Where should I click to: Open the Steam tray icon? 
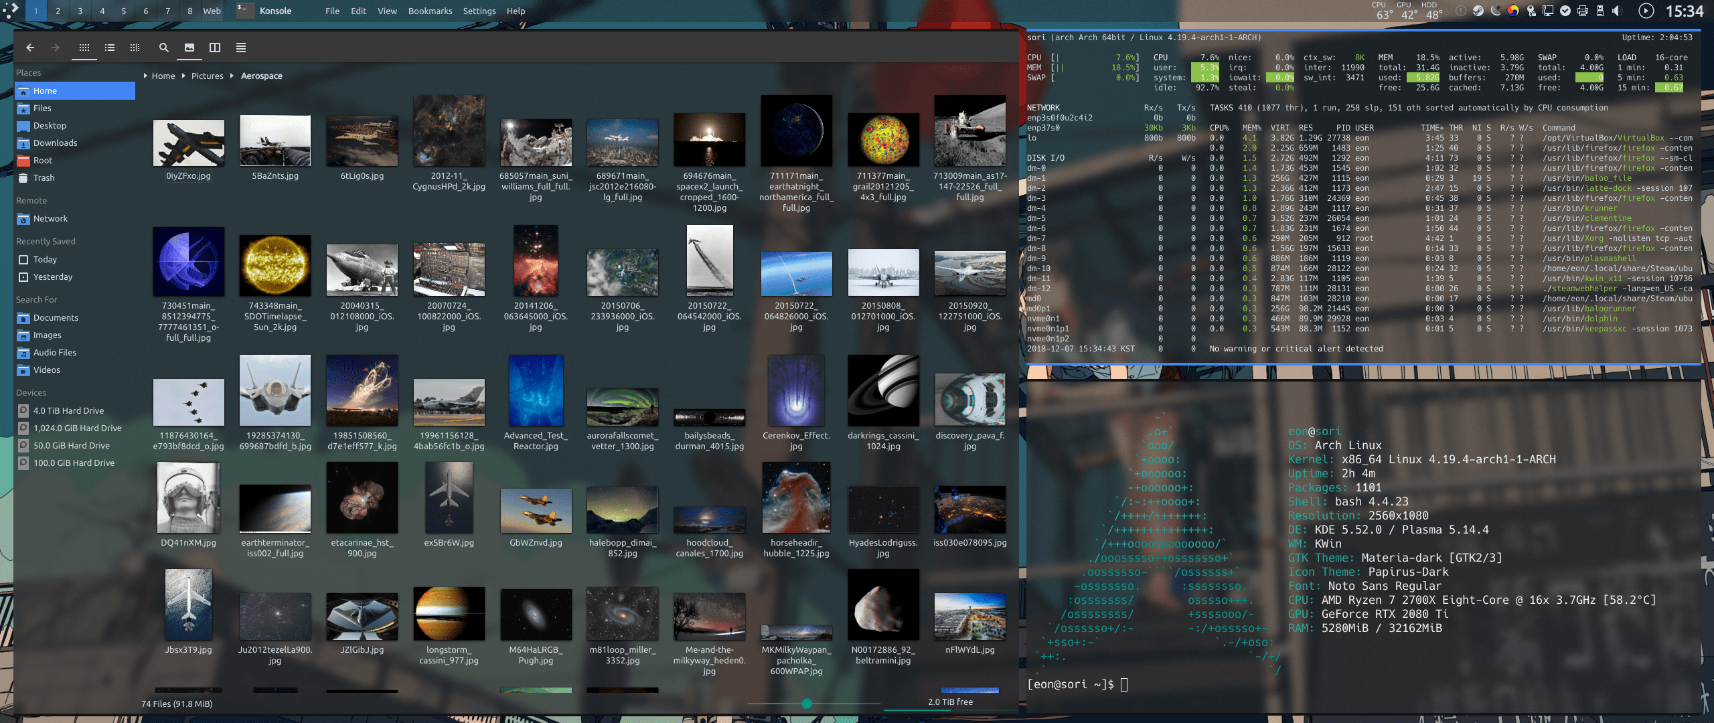point(1478,11)
